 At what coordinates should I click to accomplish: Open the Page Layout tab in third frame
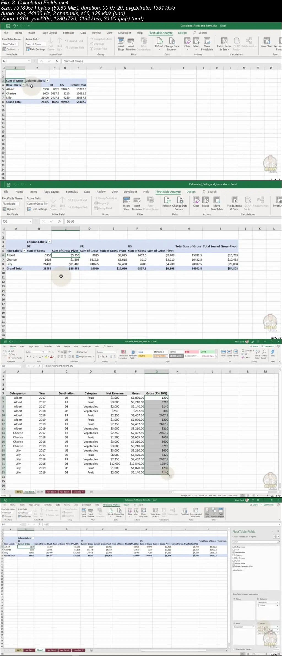(x=34, y=347)
